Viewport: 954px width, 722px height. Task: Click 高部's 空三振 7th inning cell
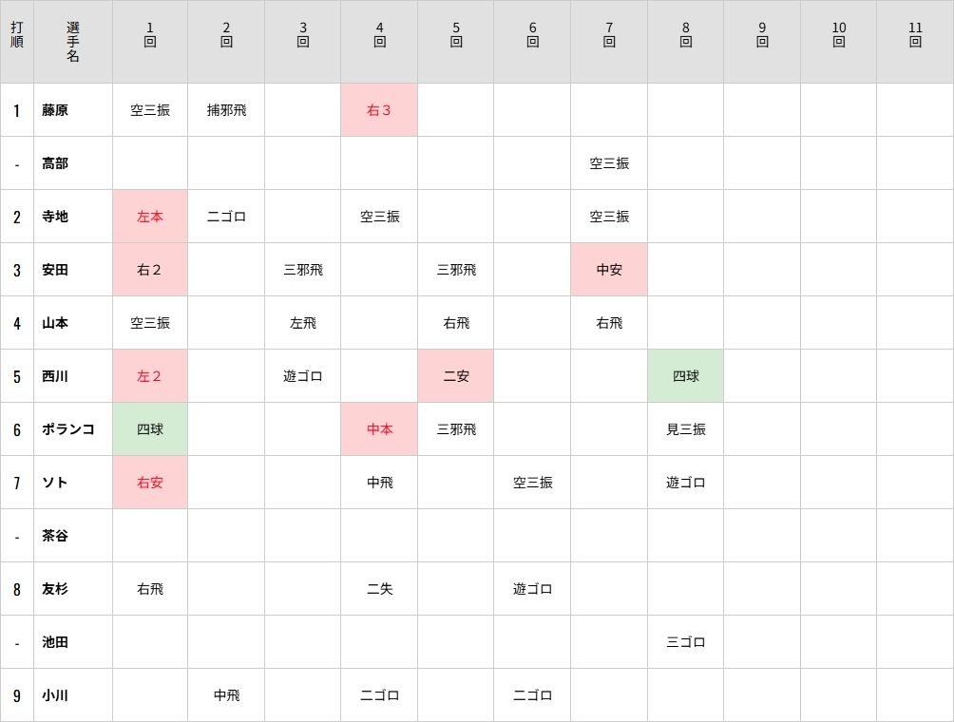(x=609, y=163)
